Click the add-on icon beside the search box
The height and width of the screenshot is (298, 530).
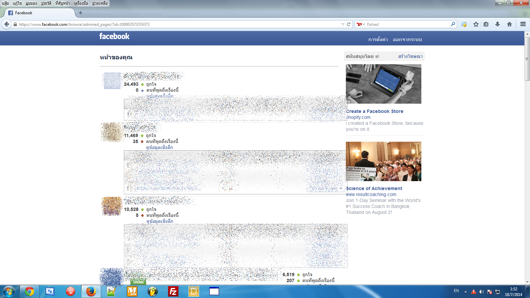pyautogui.click(x=464, y=24)
